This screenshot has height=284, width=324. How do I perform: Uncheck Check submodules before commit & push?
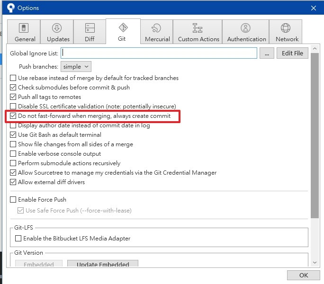[13, 88]
